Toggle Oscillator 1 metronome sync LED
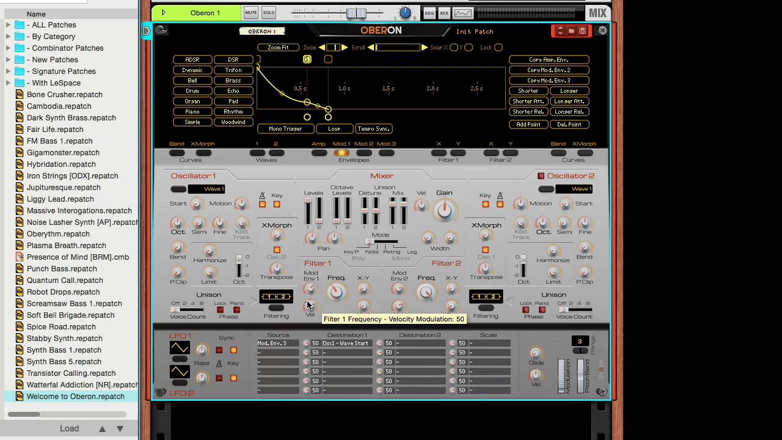782x440 pixels. tap(262, 204)
